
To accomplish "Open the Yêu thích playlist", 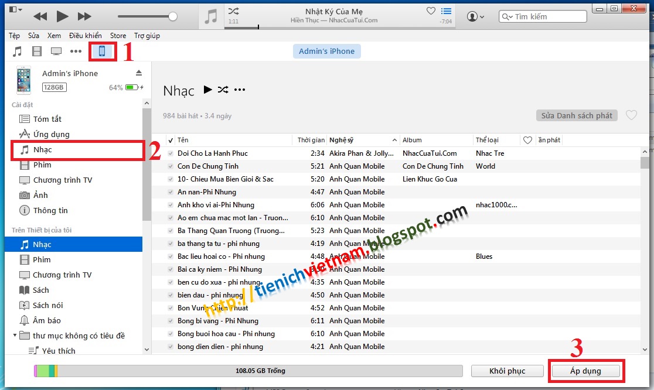I will tap(59, 350).
